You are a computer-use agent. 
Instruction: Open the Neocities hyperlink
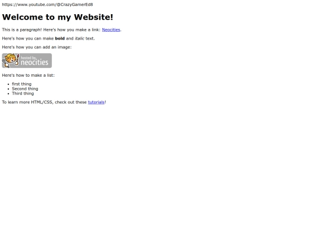coord(111,30)
